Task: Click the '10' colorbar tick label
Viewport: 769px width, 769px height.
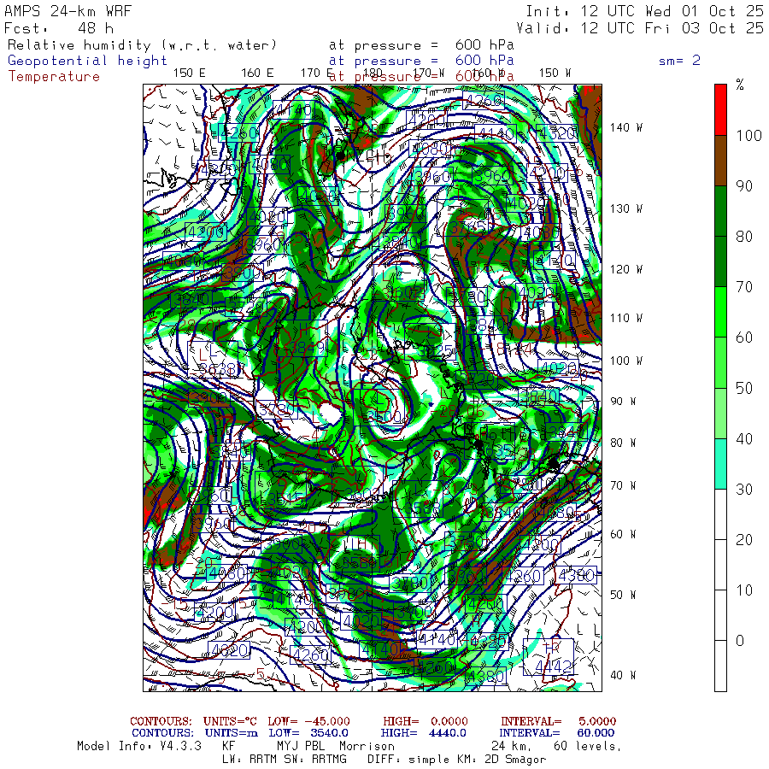Action: [744, 590]
